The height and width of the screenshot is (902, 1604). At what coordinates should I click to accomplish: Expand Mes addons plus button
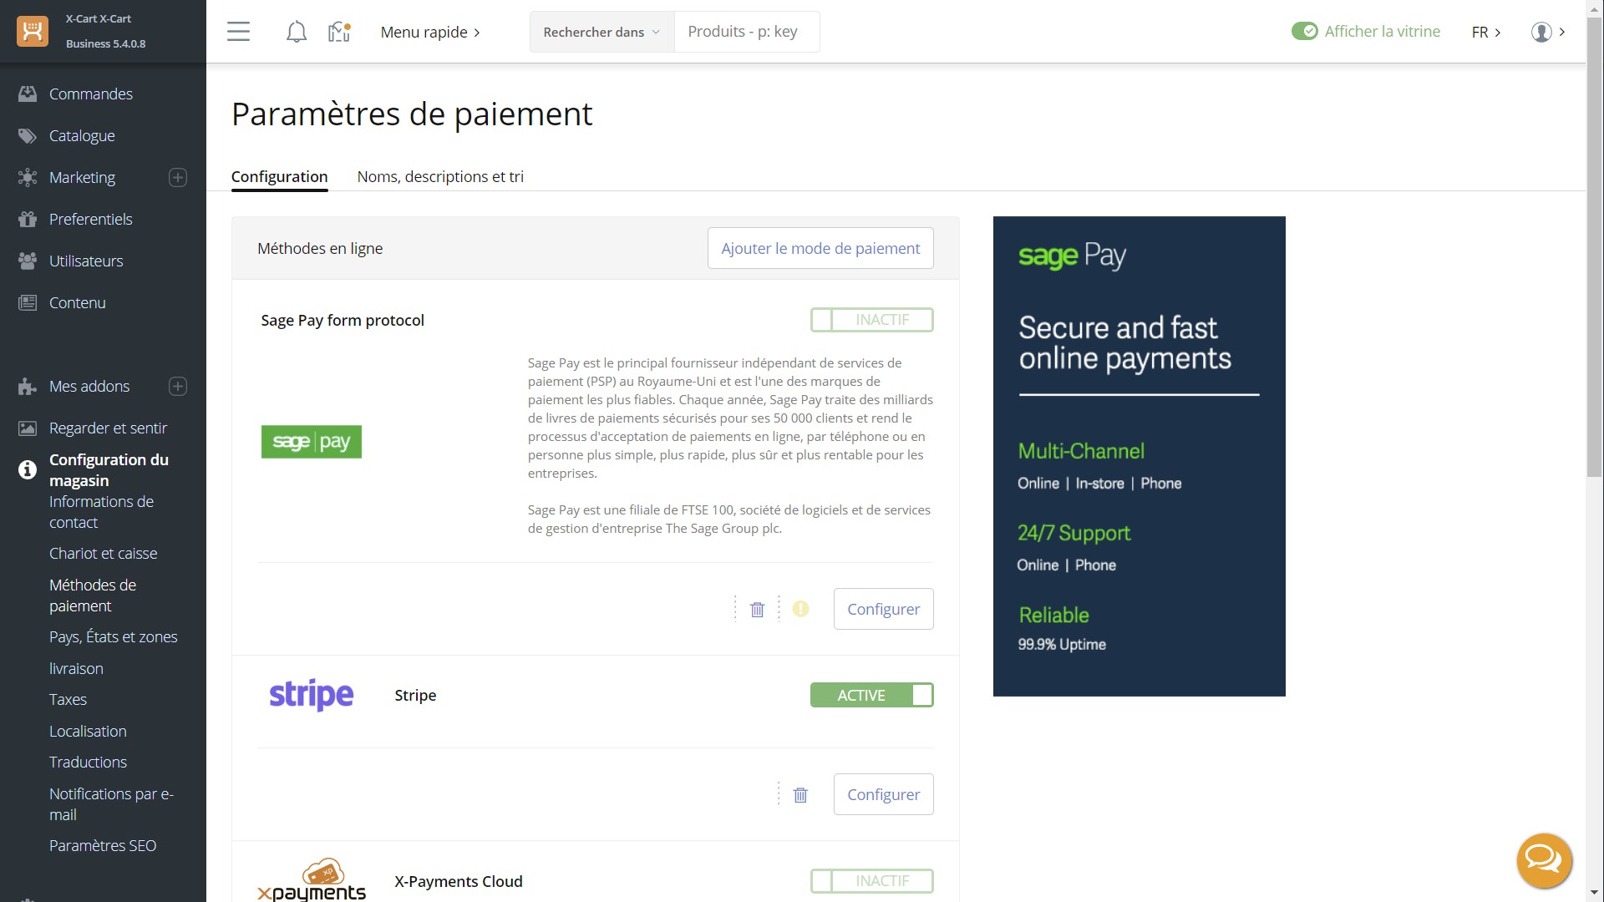pos(178,386)
